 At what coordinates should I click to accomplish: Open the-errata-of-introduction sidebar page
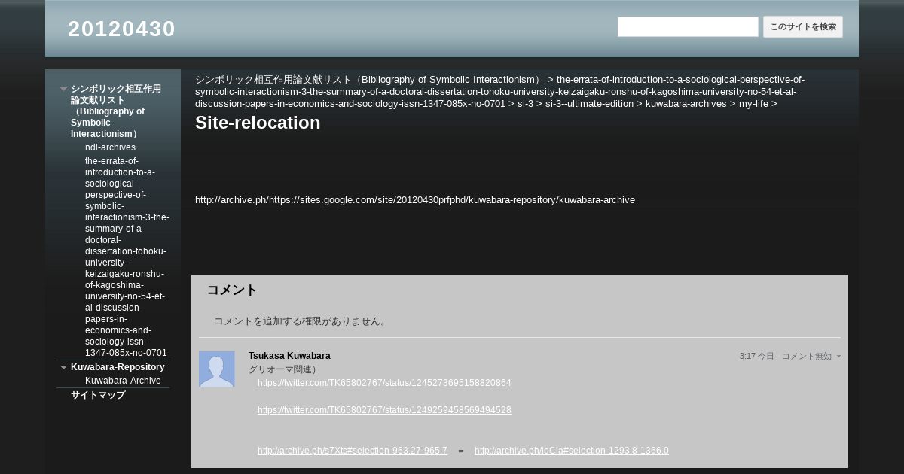tap(127, 257)
